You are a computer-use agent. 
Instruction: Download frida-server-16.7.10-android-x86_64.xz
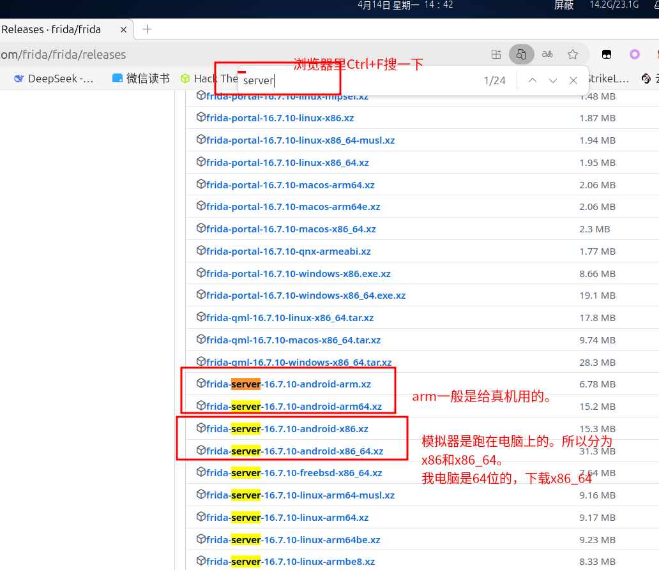[294, 451]
